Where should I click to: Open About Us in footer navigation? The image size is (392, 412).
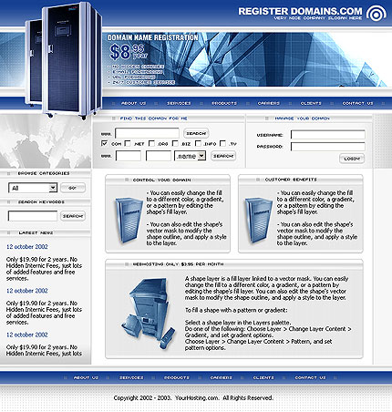(86, 377)
